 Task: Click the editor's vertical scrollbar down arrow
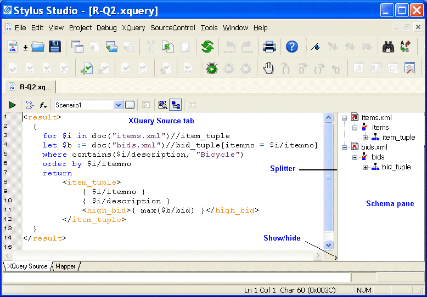pyautogui.click(x=329, y=245)
